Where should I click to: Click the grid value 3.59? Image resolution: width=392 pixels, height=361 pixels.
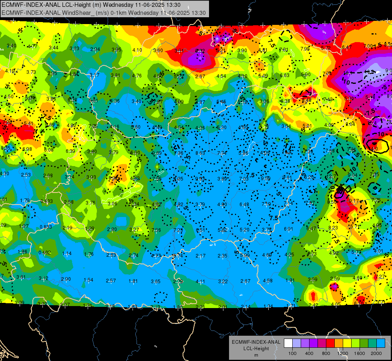(312, 279)
